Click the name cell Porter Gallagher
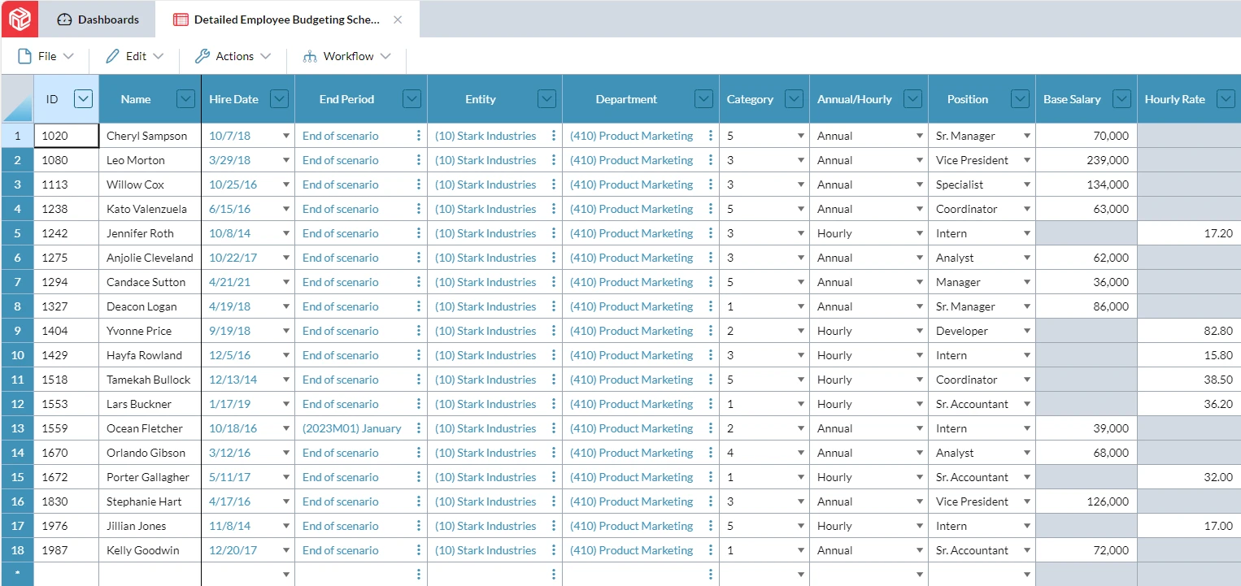 [x=150, y=477]
